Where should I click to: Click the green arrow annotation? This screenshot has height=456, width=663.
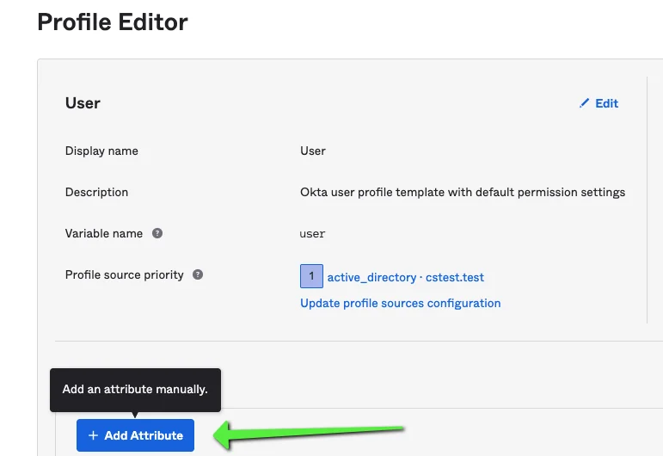pyautogui.click(x=309, y=434)
